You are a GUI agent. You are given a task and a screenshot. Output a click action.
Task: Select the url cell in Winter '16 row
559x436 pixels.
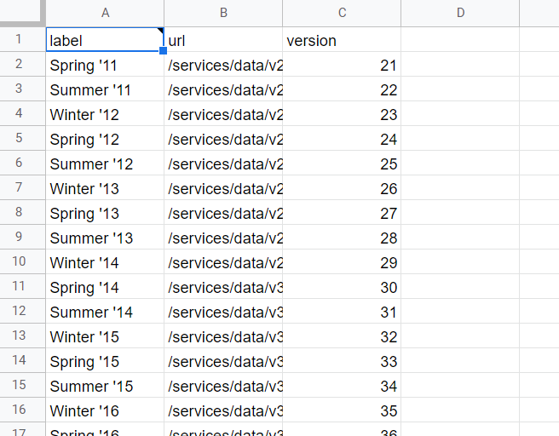223,410
